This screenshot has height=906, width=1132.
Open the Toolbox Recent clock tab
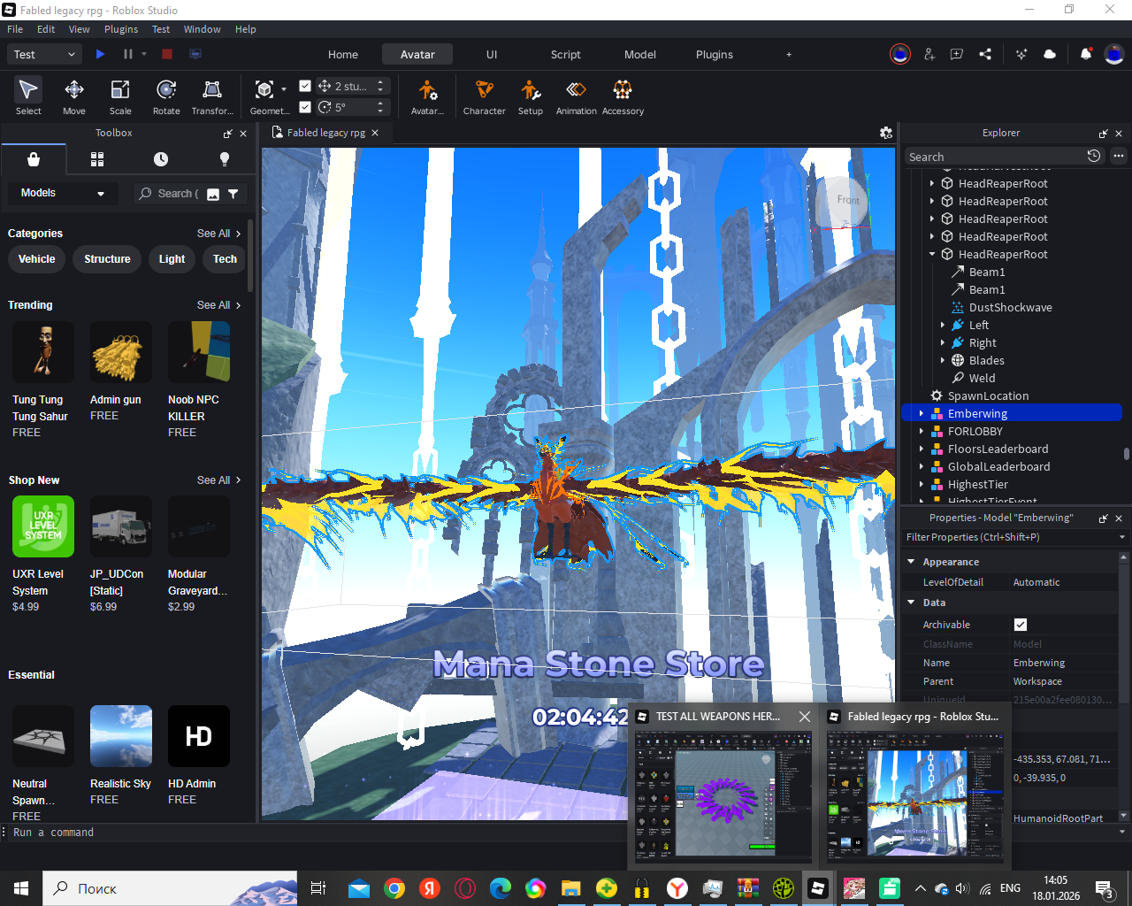click(161, 159)
